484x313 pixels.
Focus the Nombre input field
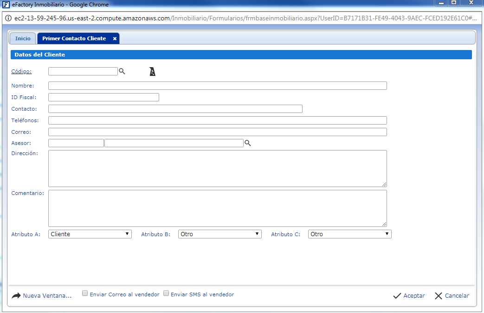[x=218, y=86]
